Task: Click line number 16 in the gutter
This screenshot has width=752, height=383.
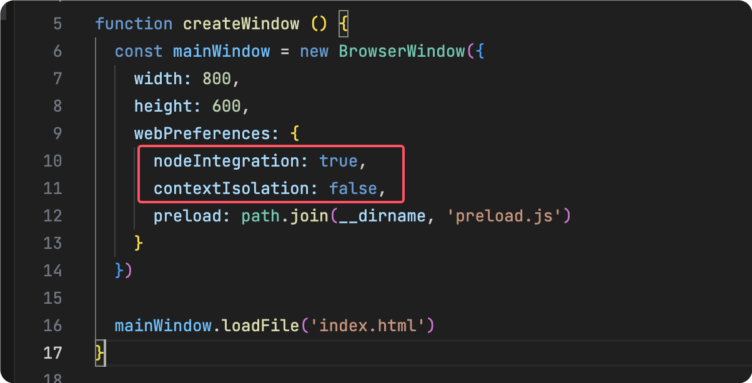Action: pyautogui.click(x=53, y=325)
